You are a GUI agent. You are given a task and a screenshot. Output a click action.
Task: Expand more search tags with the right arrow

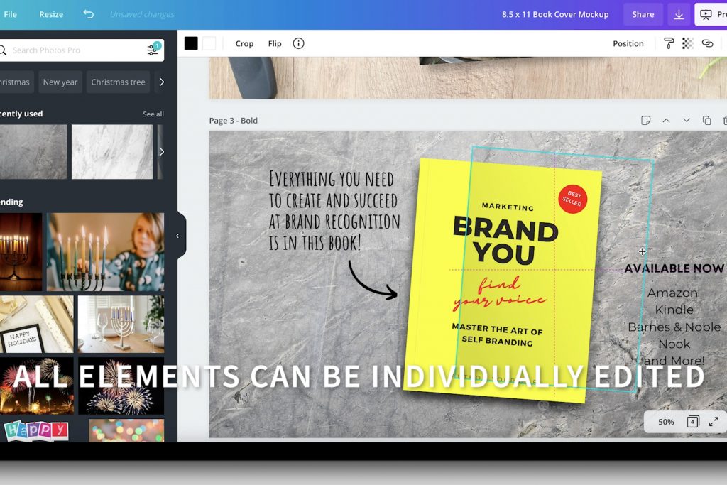tap(162, 82)
